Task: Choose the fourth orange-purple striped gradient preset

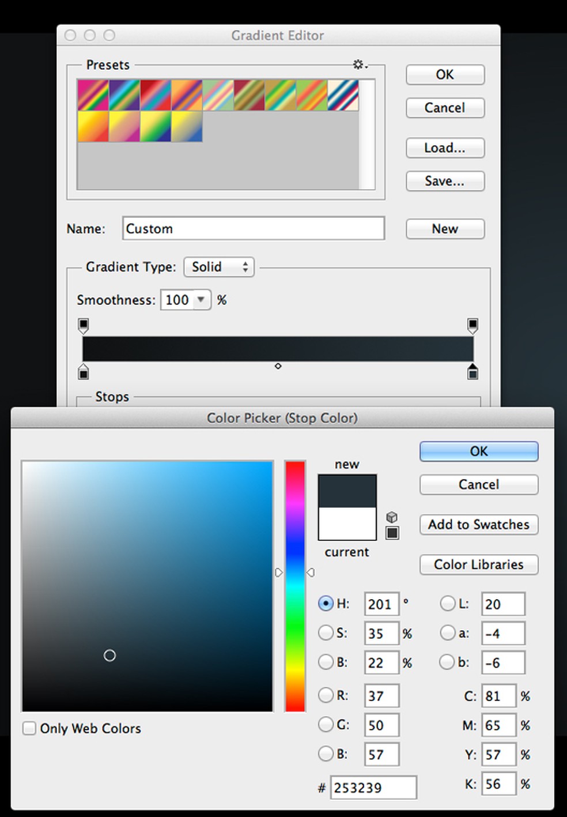Action: pyautogui.click(x=187, y=95)
